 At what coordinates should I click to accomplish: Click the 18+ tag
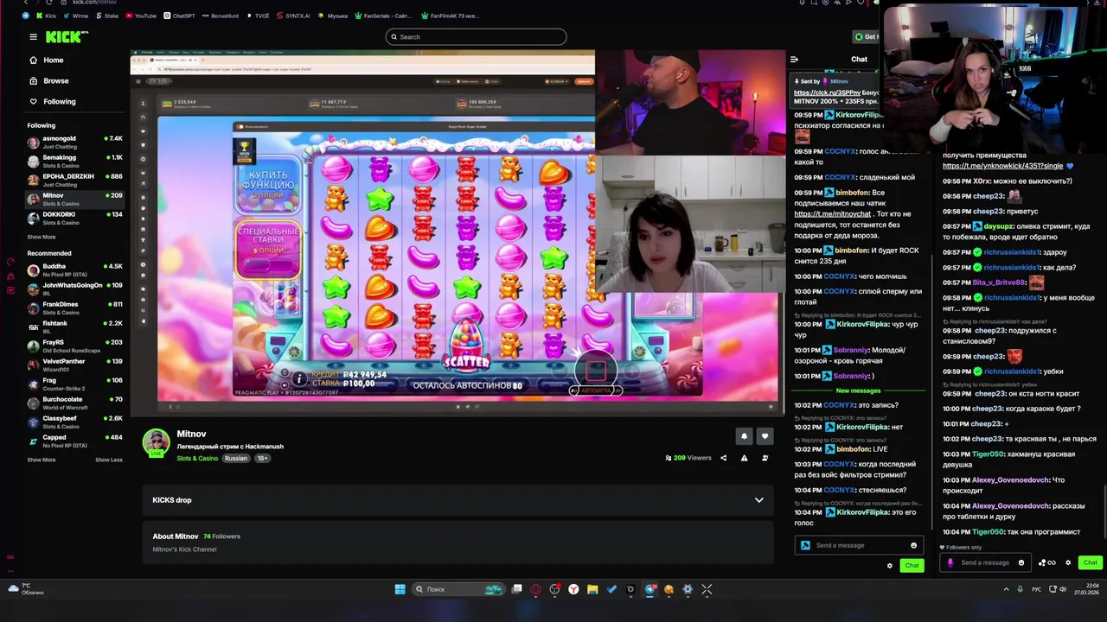(x=262, y=458)
